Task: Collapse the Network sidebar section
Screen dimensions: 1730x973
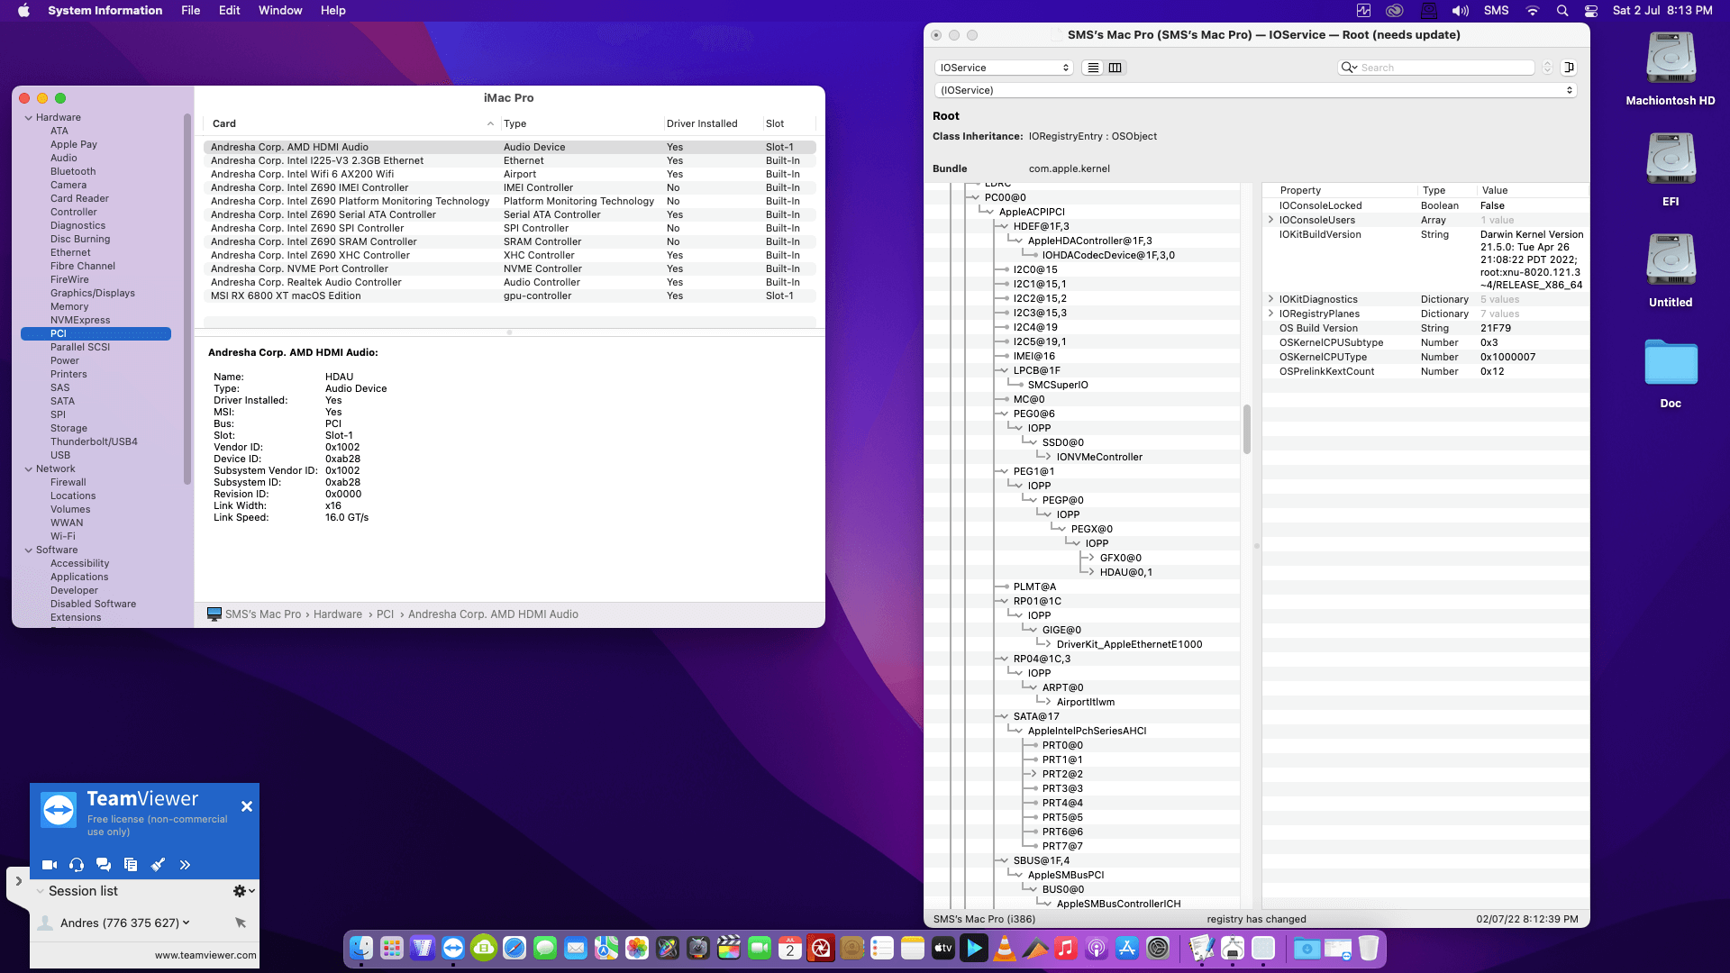Action: [28, 468]
